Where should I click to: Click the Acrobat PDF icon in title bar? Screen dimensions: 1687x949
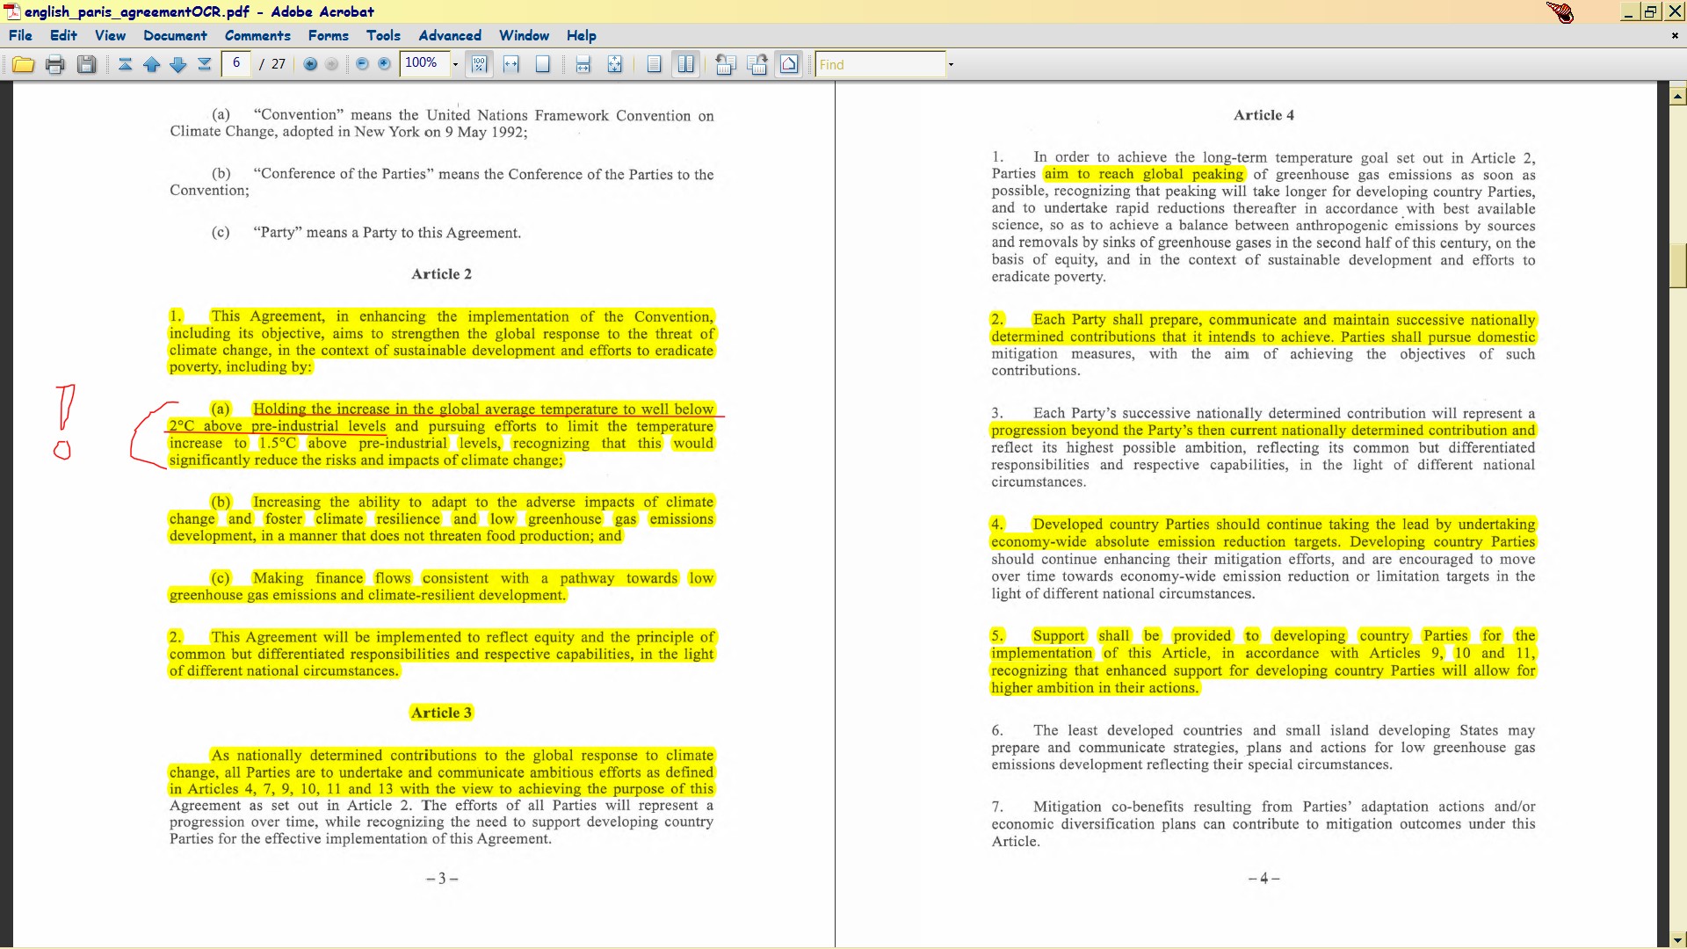pos(12,11)
